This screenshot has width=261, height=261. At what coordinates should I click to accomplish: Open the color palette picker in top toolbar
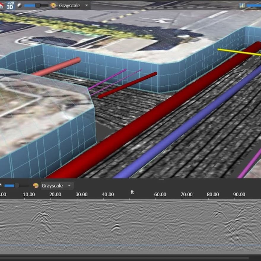pyautogui.click(x=53, y=5)
